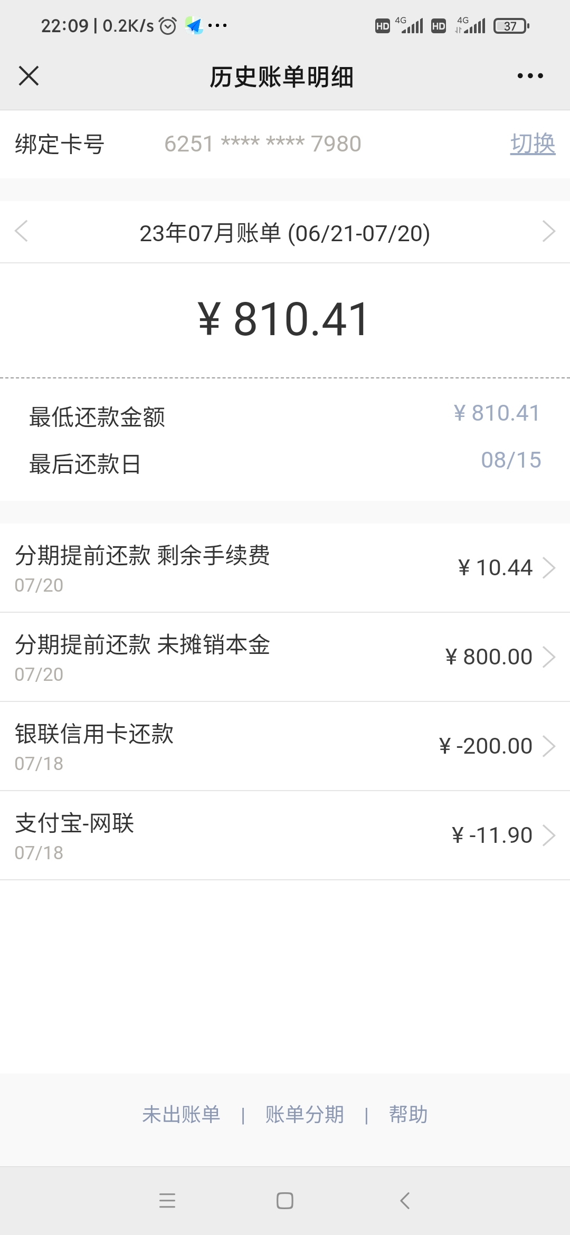
Task: Open the three-dot more options menu
Action: click(x=530, y=76)
